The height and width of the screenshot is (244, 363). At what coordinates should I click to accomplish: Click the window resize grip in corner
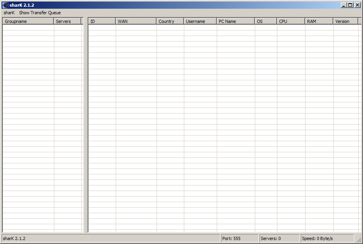pyautogui.click(x=359, y=240)
